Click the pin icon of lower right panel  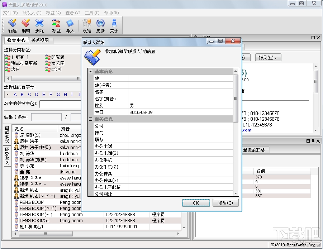tap(313, 141)
